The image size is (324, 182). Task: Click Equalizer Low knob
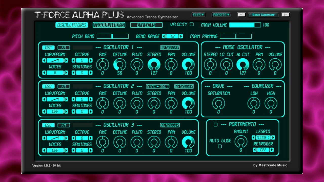(254, 103)
